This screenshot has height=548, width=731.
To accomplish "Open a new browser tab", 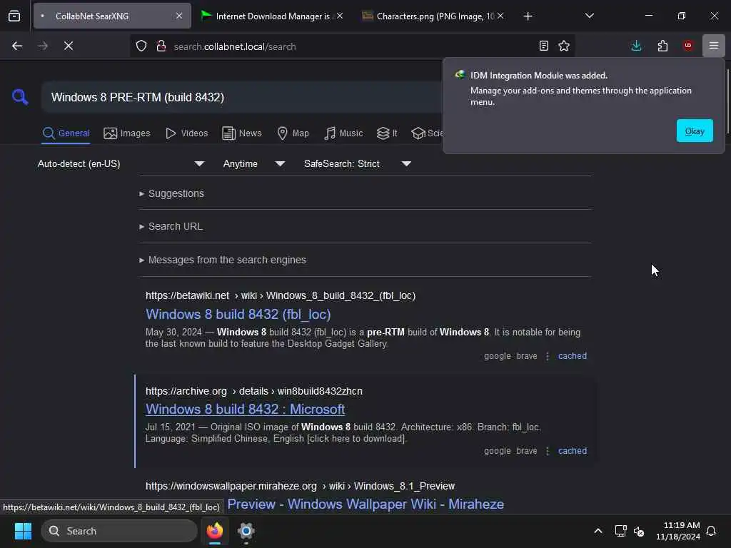I will (528, 16).
